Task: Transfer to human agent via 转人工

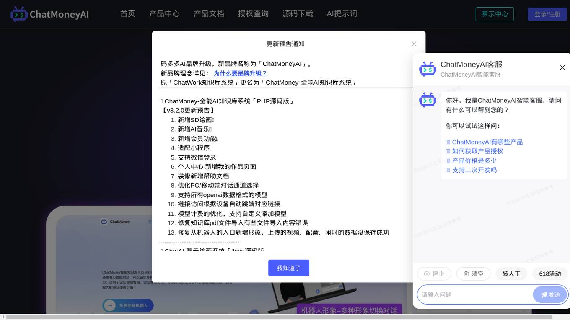Action: pyautogui.click(x=511, y=274)
